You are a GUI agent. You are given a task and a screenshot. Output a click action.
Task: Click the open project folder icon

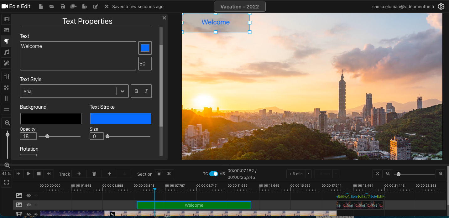tap(52, 7)
